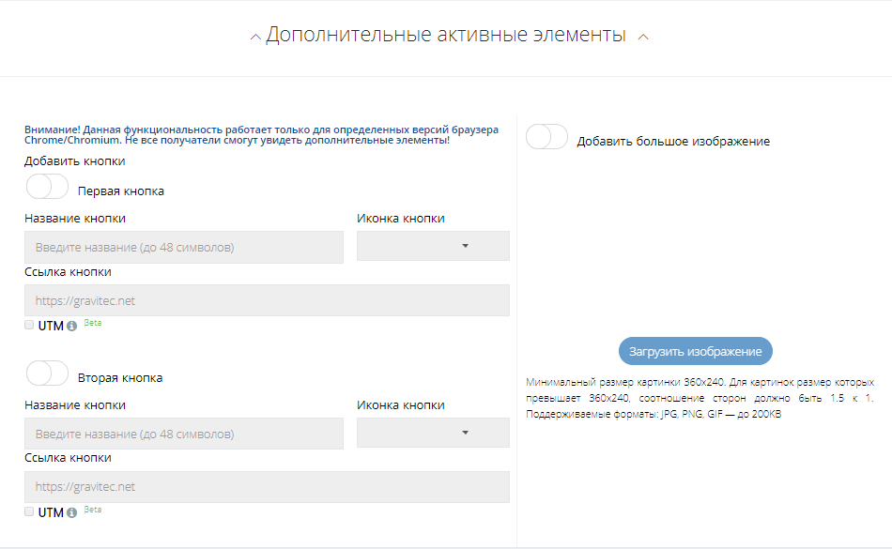Toggle 'Добавить большое изображение' switch on
The image size is (892, 549).
[546, 137]
